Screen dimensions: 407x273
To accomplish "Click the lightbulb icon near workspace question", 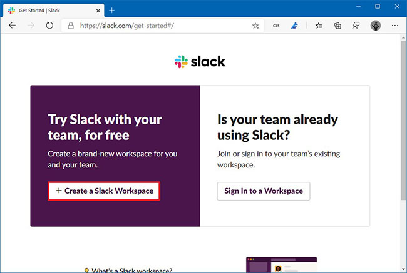I will coord(86,271).
